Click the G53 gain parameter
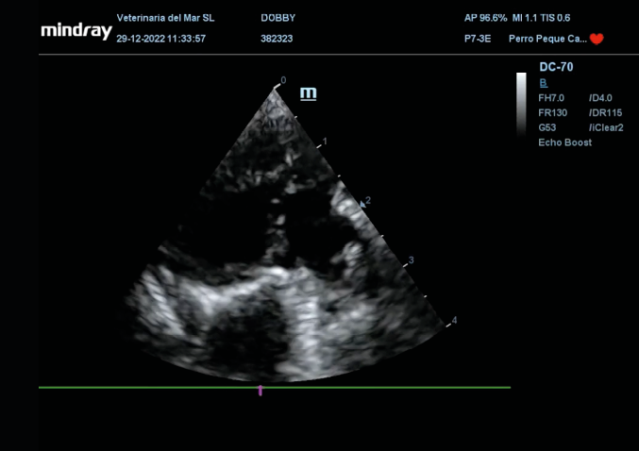The image size is (639, 451). coord(547,127)
